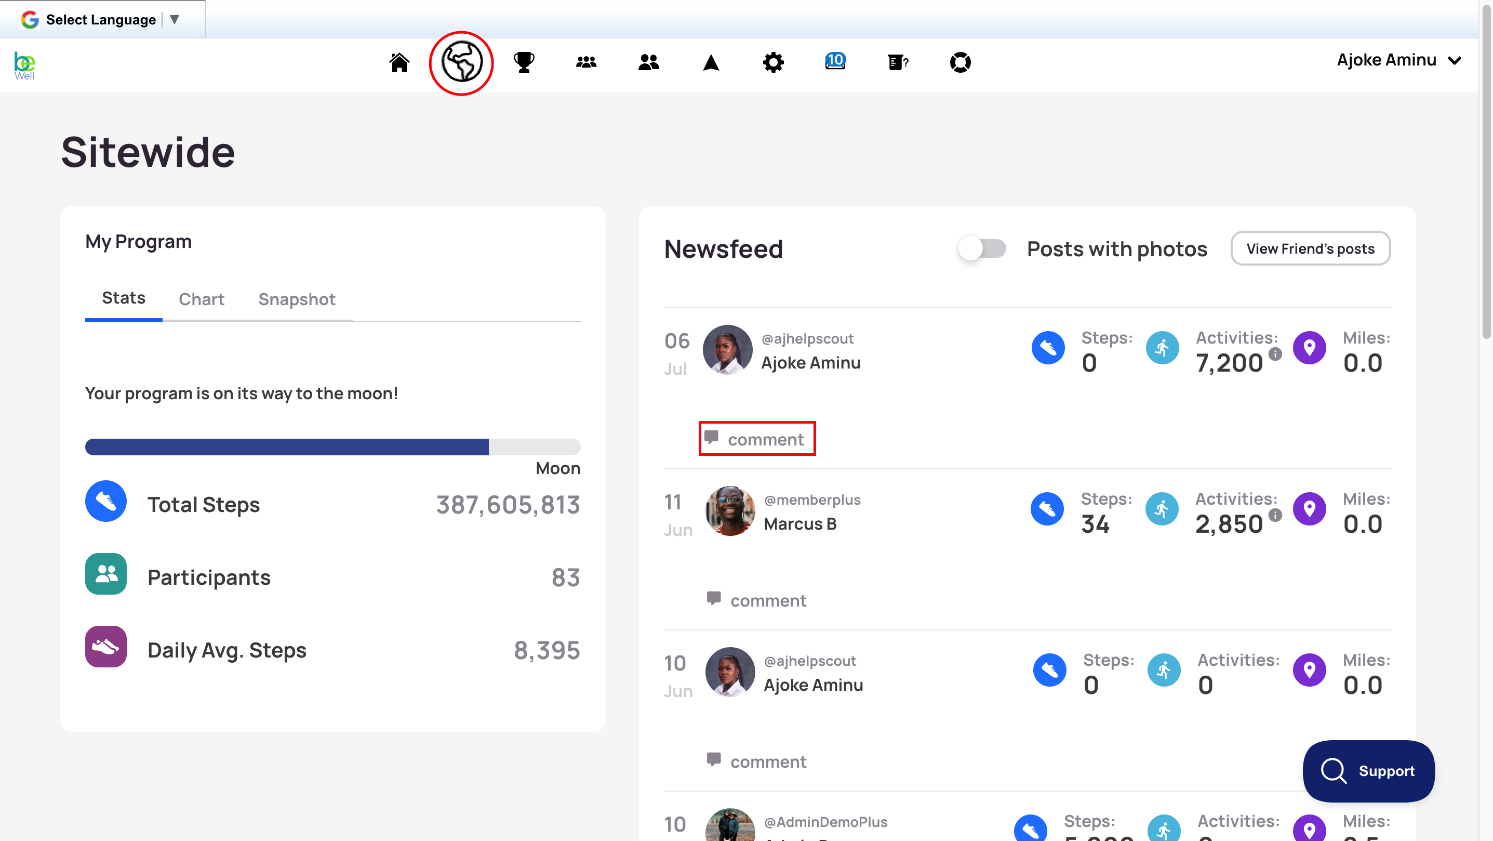
Task: Expand the Ajoke Aminu account menu in the header
Action: (1399, 60)
